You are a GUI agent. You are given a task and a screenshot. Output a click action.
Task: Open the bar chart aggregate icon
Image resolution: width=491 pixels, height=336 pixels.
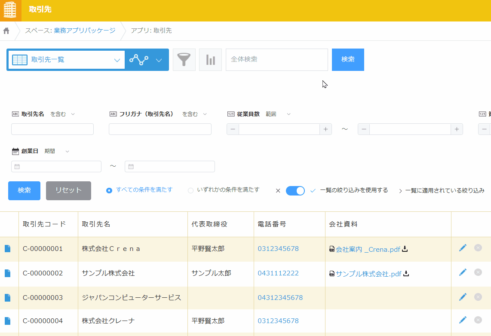(x=210, y=59)
